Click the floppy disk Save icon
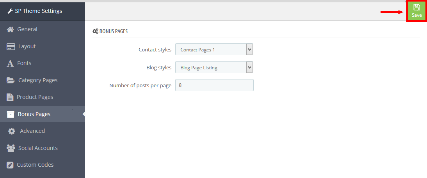427x178 pixels. [x=416, y=7]
